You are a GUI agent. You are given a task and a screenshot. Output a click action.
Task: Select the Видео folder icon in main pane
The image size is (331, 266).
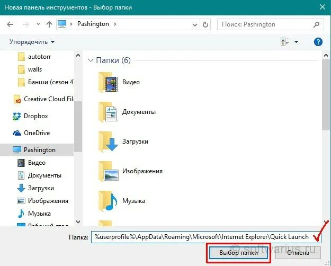(108, 82)
